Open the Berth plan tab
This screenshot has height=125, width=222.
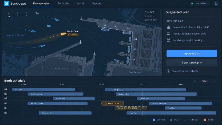pyautogui.click(x=64, y=3)
